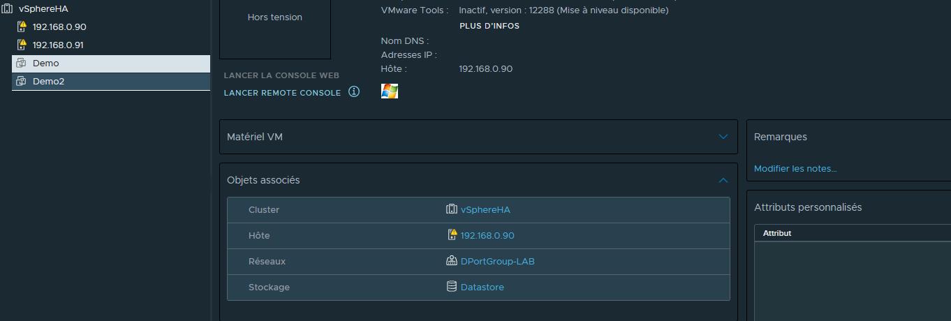Open the Datastore storage link
Image resolution: width=951 pixels, height=321 pixels.
pos(482,287)
